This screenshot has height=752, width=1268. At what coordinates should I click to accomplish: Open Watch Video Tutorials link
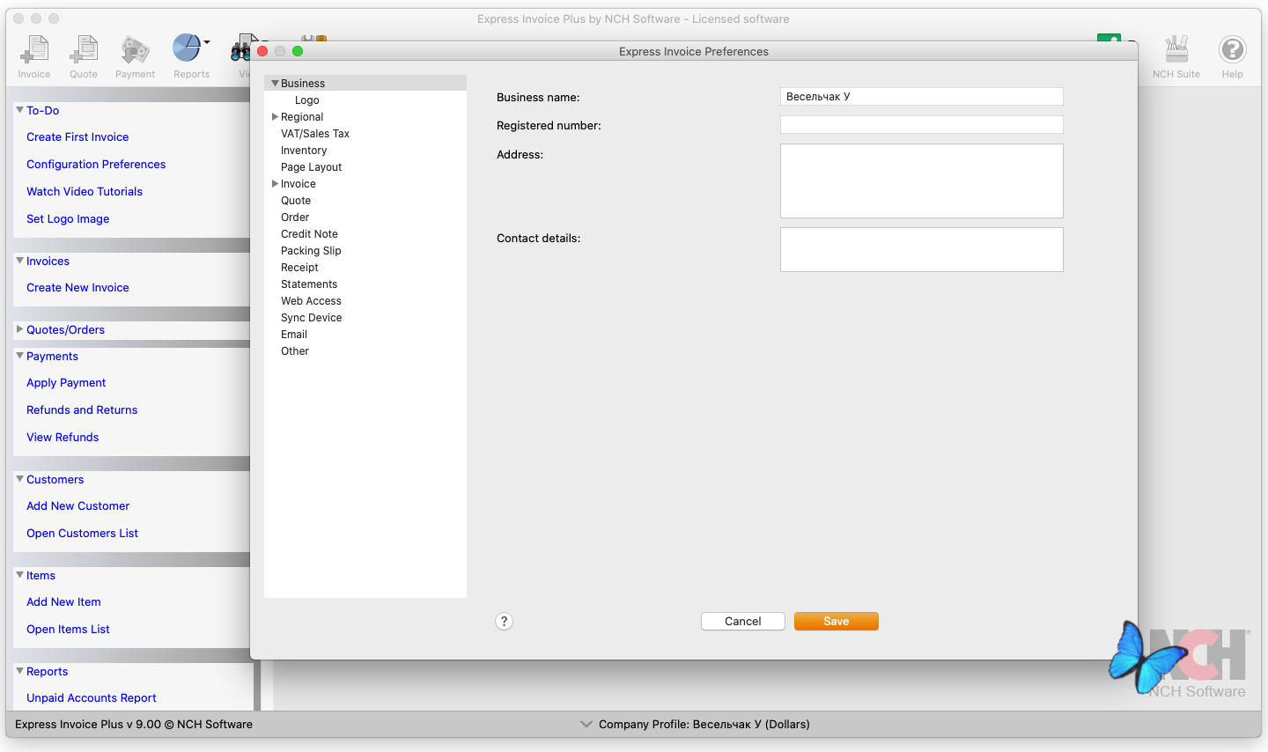pyautogui.click(x=85, y=192)
